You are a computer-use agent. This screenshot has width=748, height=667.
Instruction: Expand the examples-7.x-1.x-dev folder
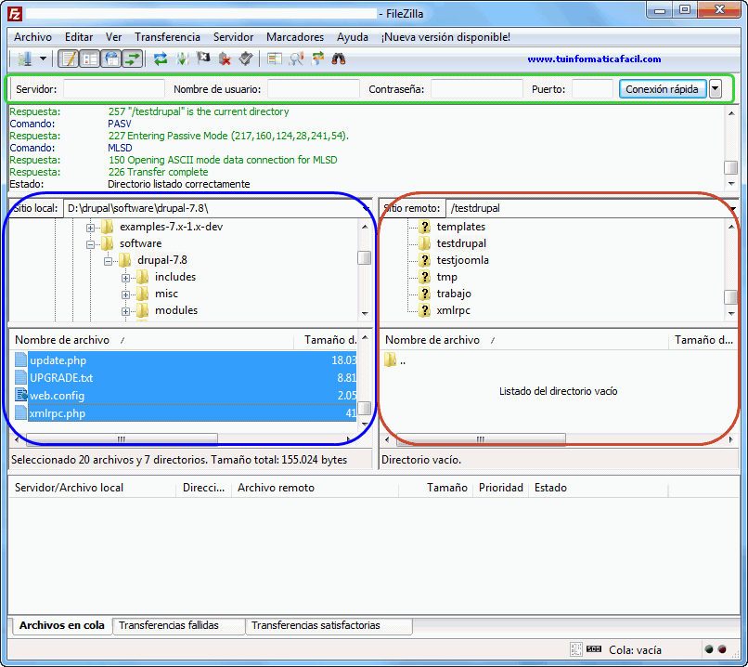click(90, 228)
